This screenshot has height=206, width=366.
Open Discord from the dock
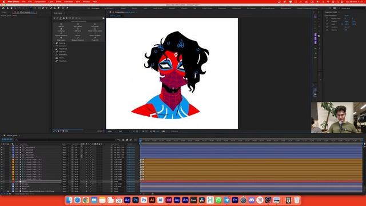252,200
